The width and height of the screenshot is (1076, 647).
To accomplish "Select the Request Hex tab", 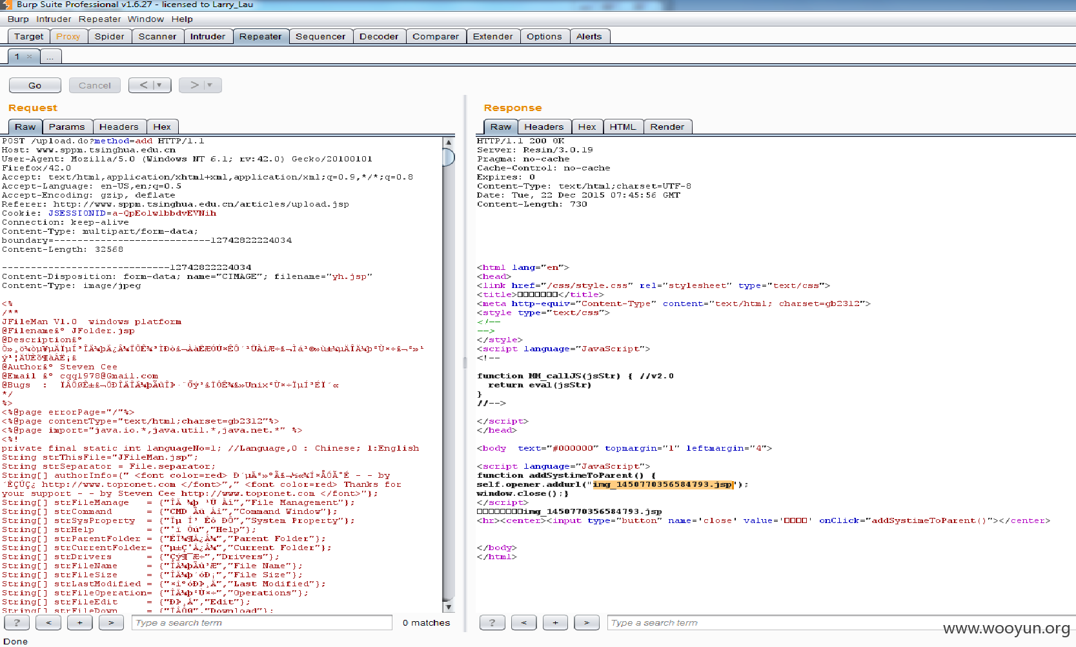I will coord(162,127).
